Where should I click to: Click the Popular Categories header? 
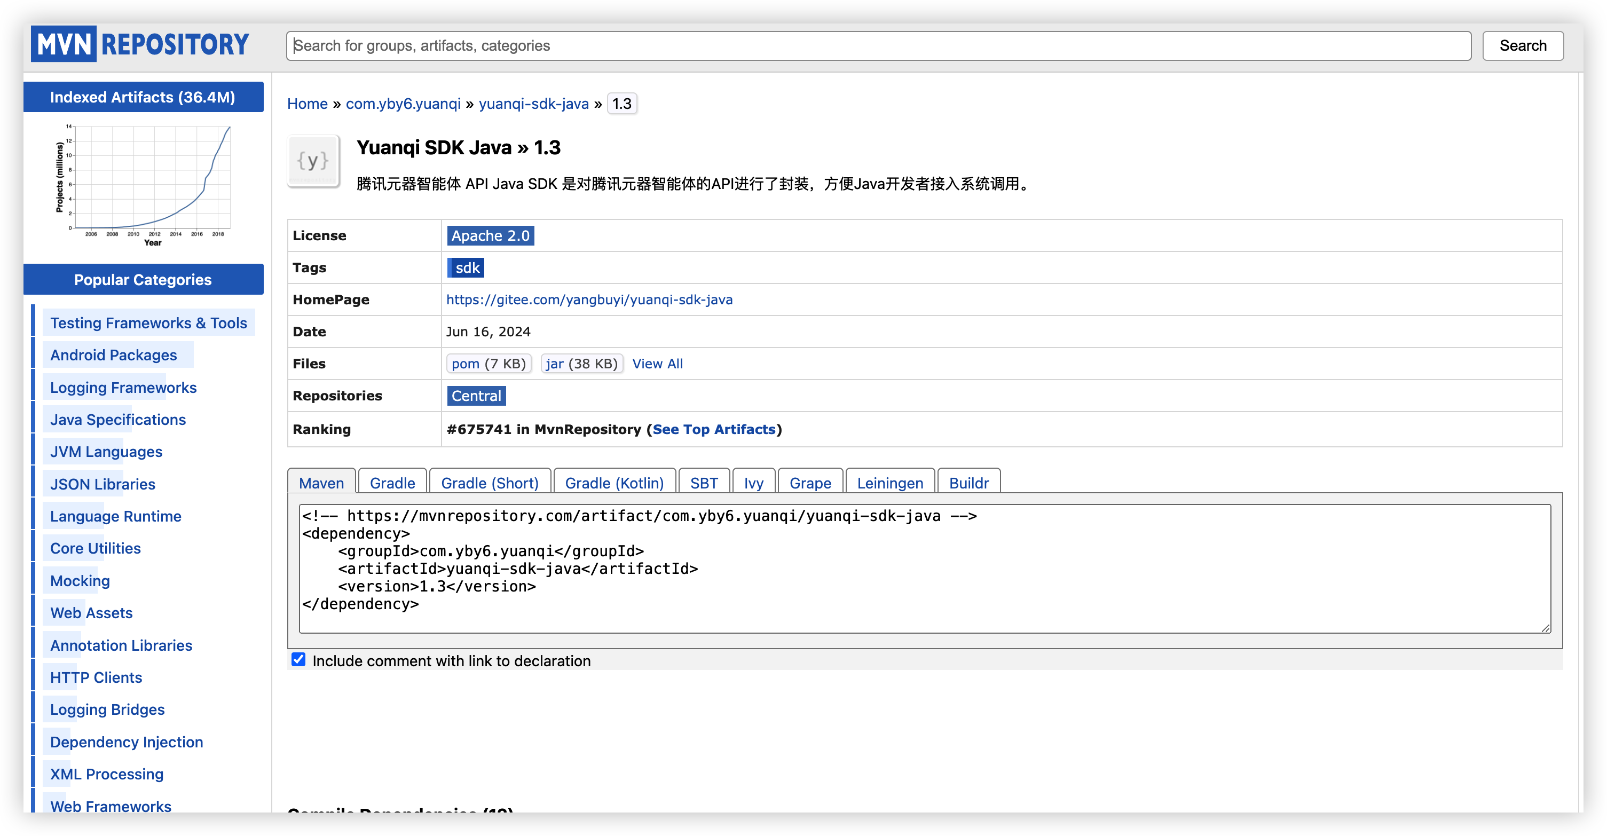(x=144, y=280)
